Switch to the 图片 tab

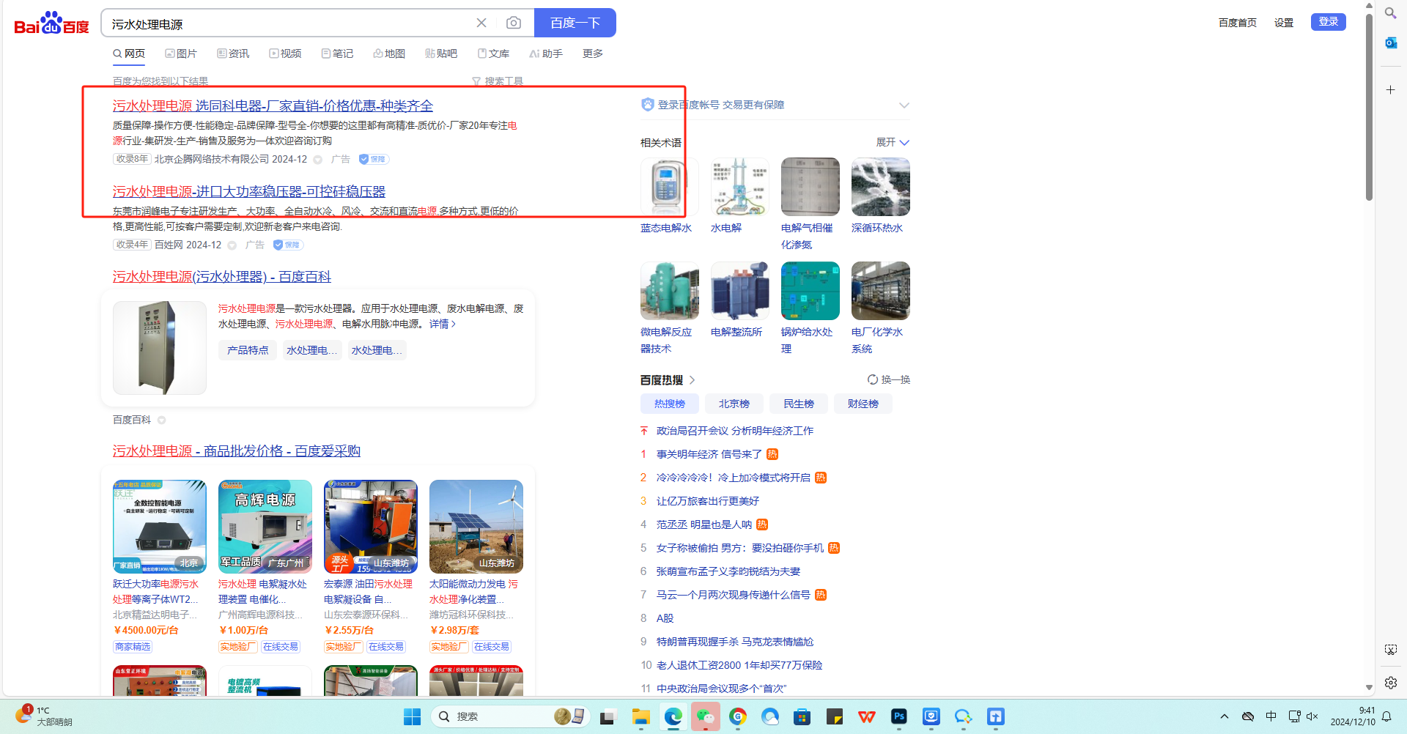(x=181, y=53)
